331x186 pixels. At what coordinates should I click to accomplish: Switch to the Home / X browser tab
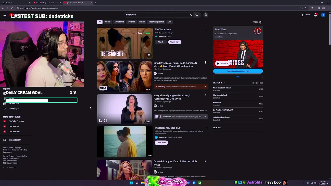[16, 3]
